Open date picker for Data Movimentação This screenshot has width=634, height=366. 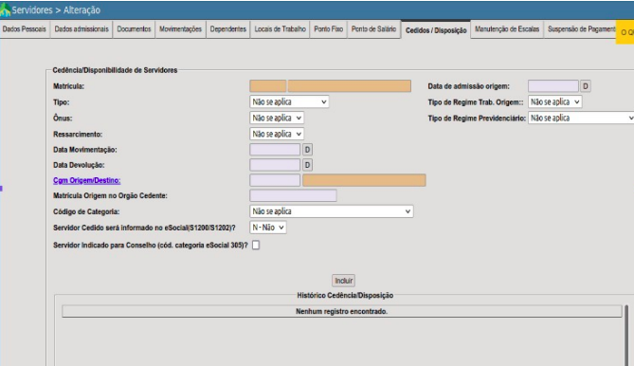point(307,150)
